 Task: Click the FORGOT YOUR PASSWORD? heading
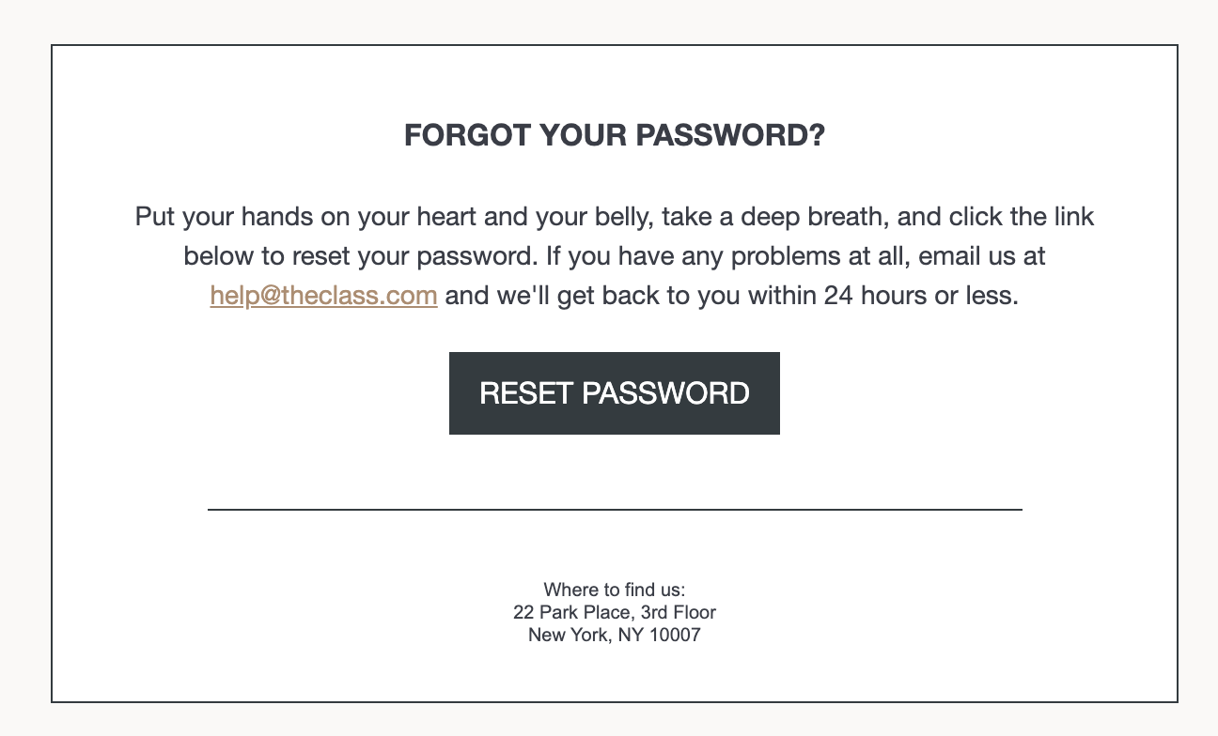tap(614, 136)
